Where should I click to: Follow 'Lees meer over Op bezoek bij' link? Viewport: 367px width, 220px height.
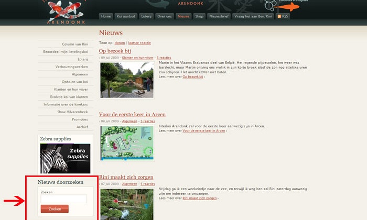tap(193, 76)
